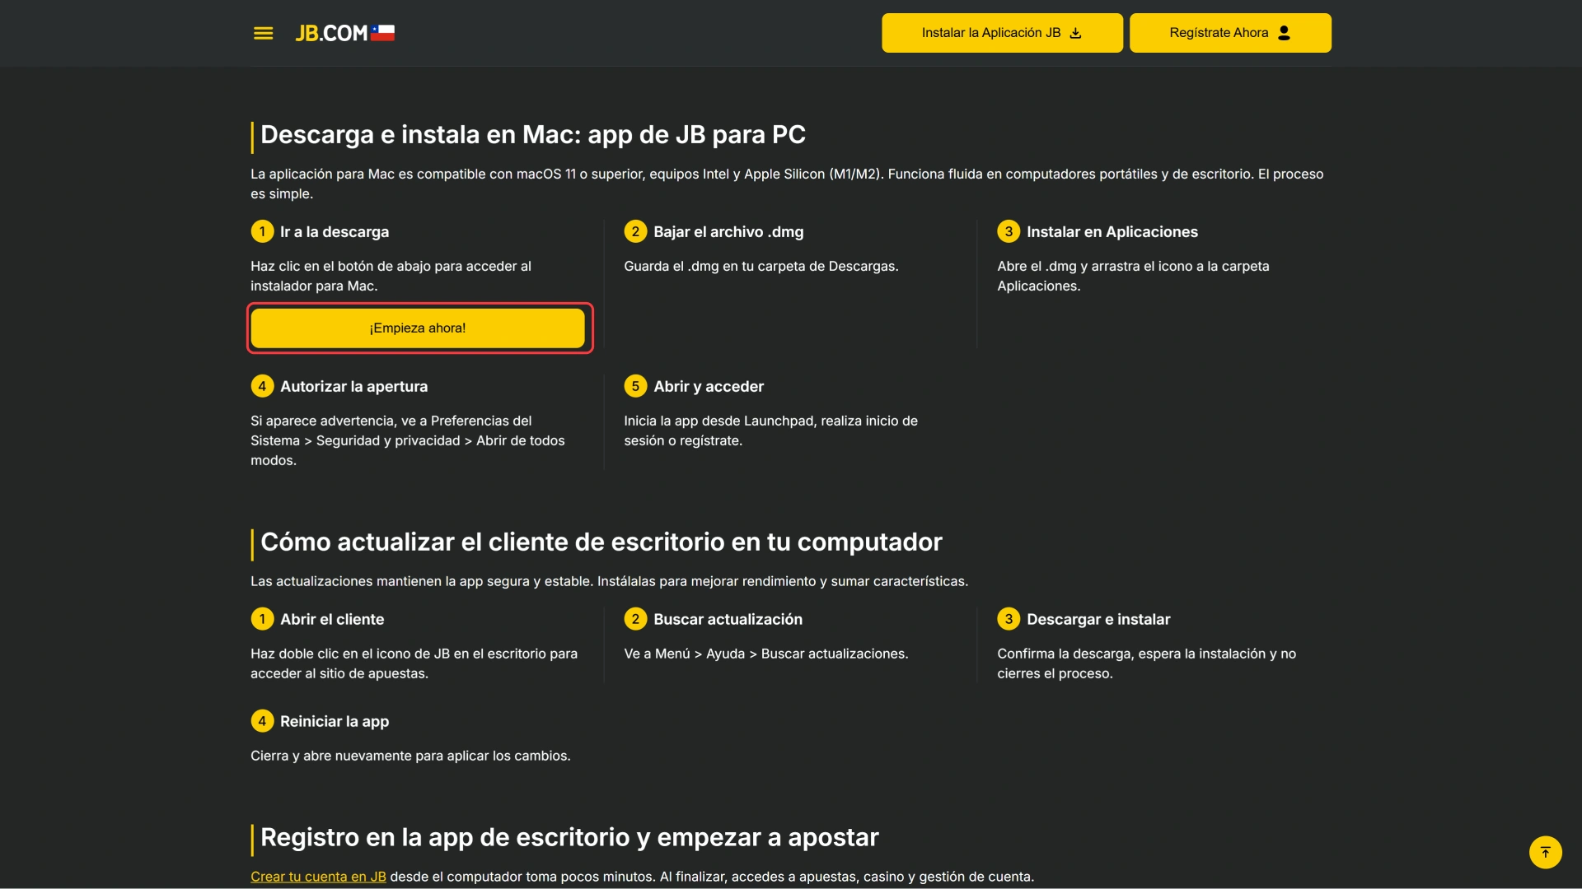Click step badge 1 next to Abrir el cliente
Screen dimensions: 1582x889
pos(262,619)
